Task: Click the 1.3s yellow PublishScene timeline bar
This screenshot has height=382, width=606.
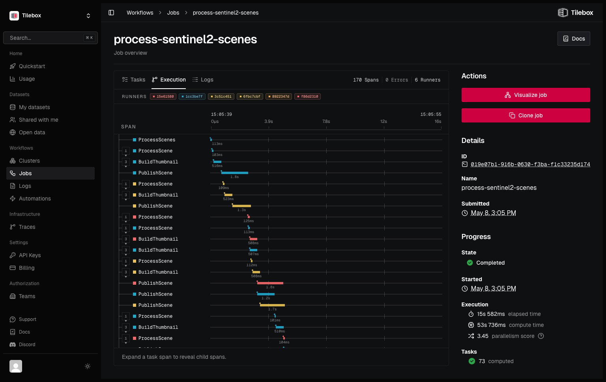Action: pyautogui.click(x=241, y=206)
